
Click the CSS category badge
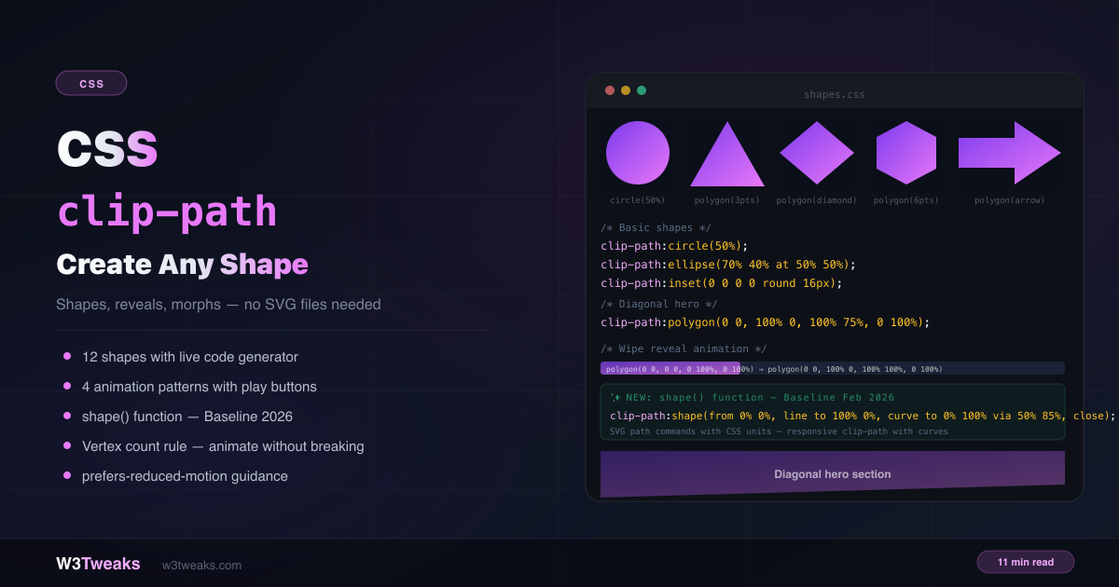[91, 83]
